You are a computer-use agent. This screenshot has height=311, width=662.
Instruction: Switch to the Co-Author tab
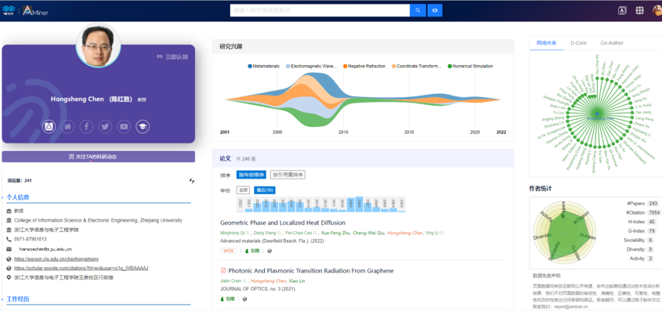click(612, 43)
